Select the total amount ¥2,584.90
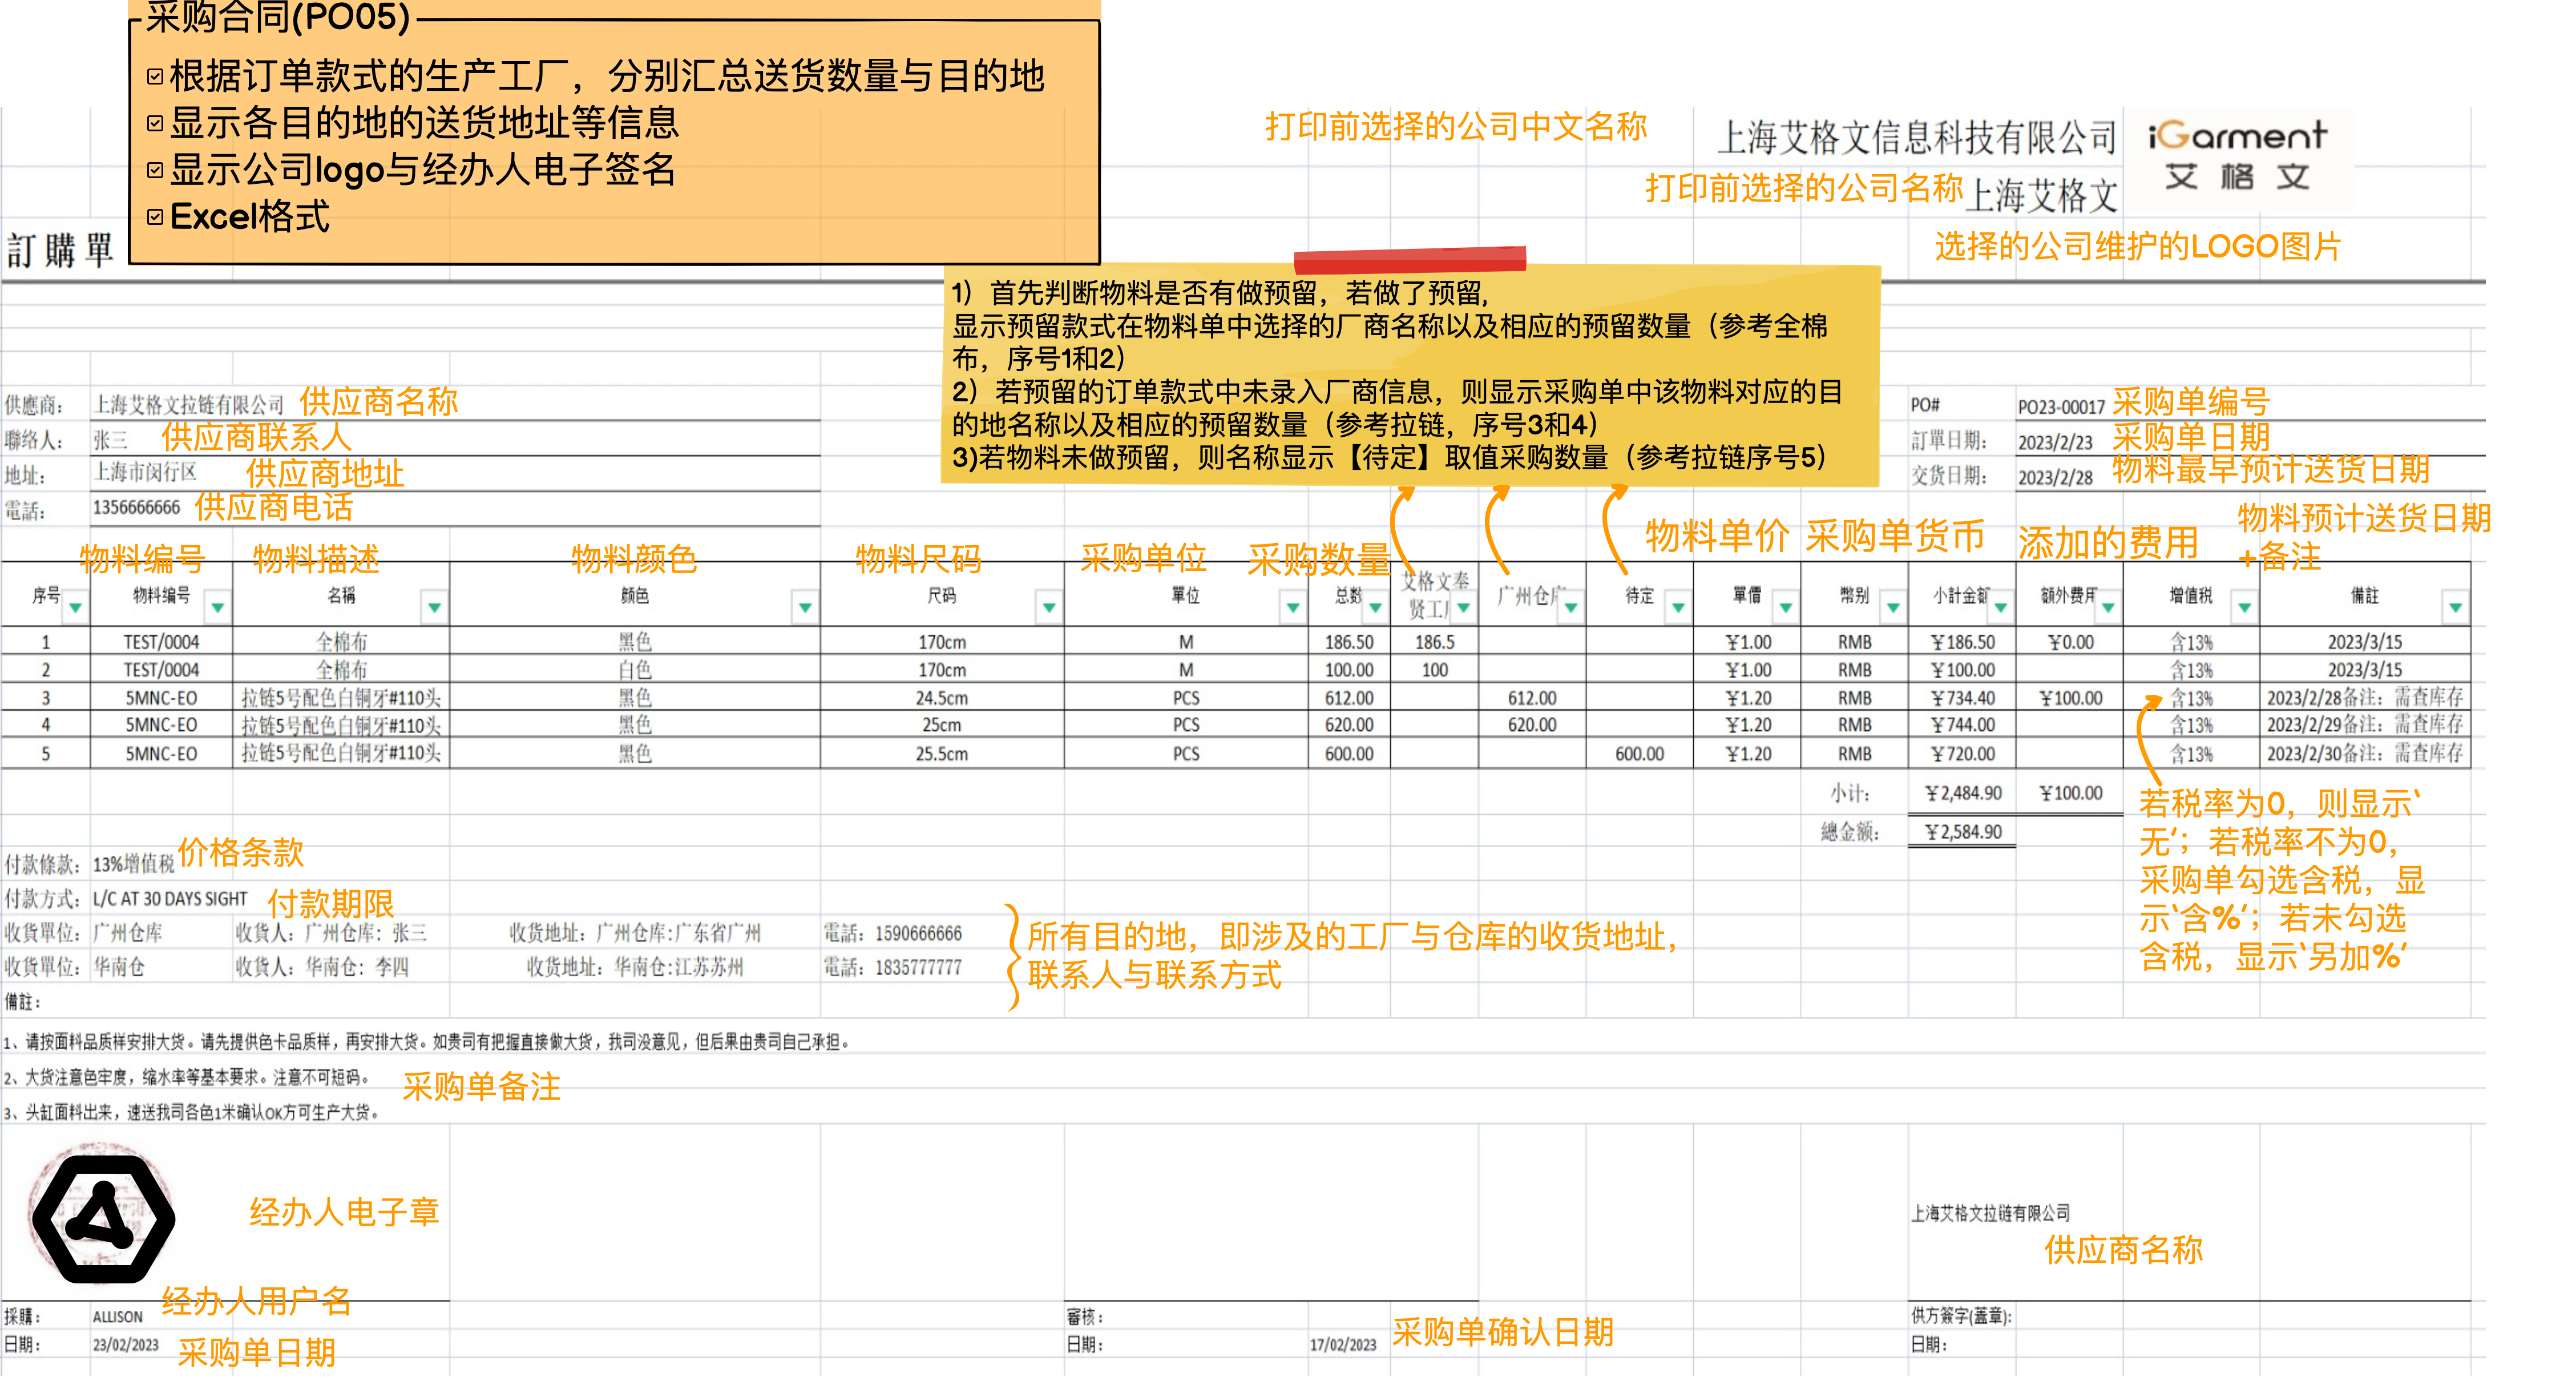 [1963, 832]
